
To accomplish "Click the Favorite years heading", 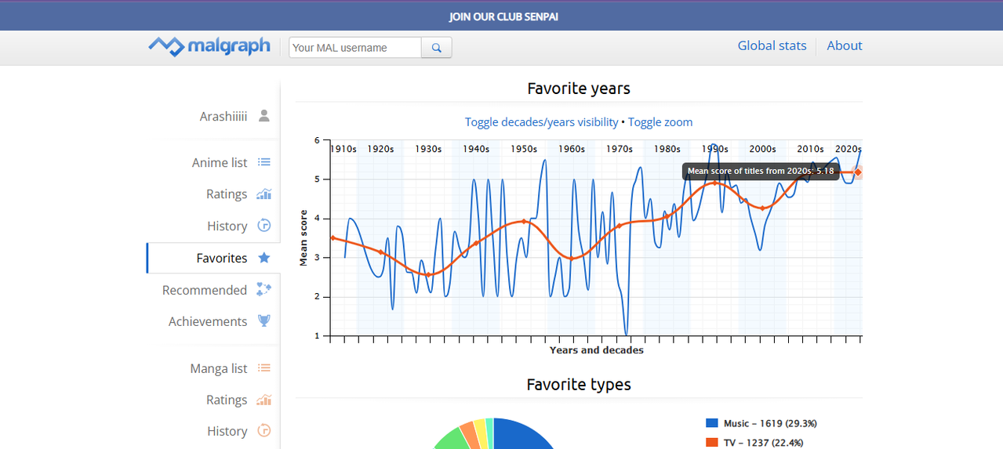I will coord(579,89).
